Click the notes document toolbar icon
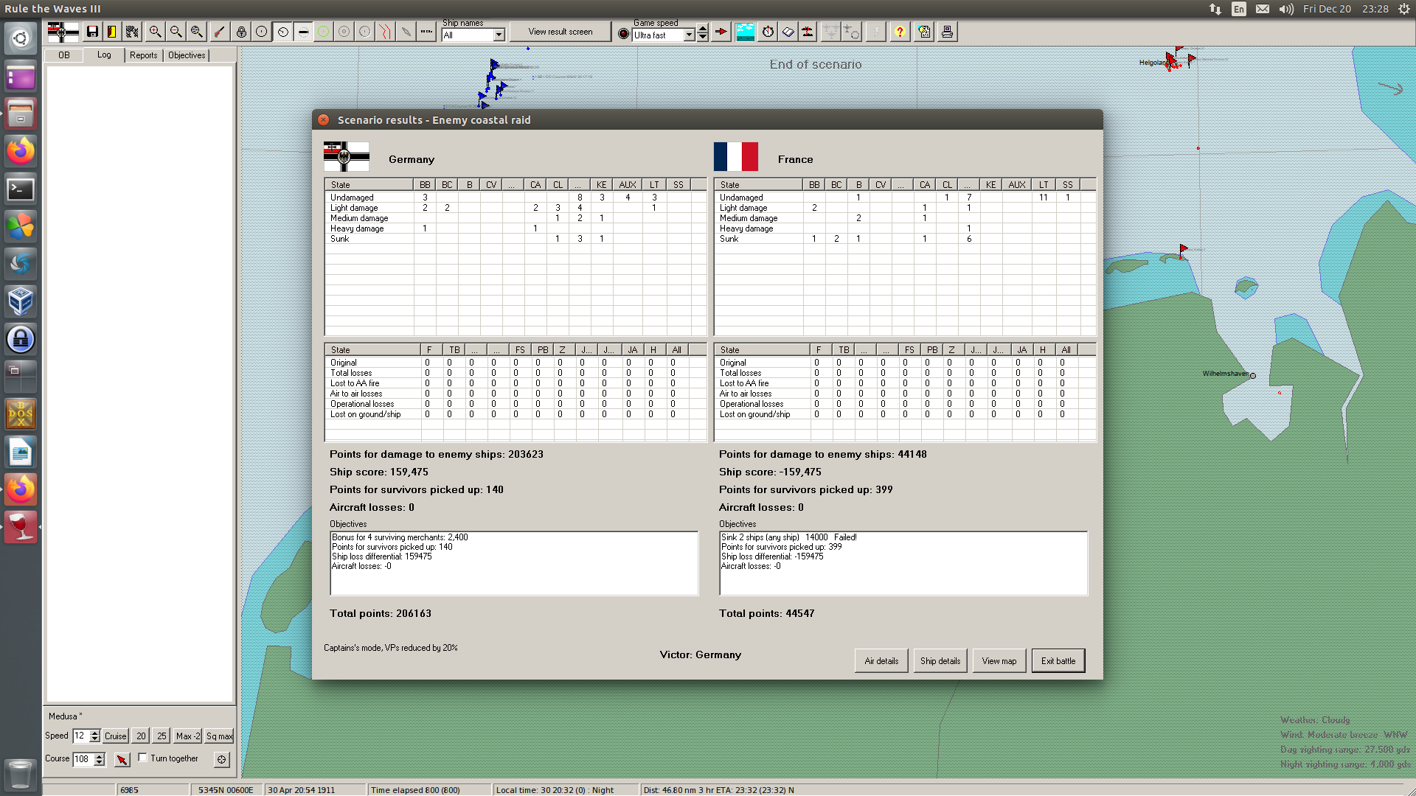Screen dimensions: 1416x796 (924, 32)
